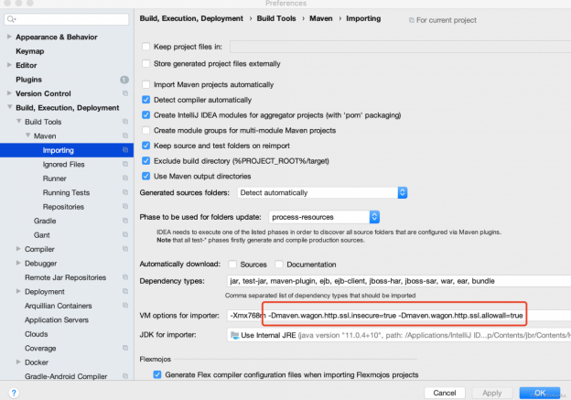Click the search magnifier icon in settings
The width and height of the screenshot is (571, 400).
coord(11,19)
